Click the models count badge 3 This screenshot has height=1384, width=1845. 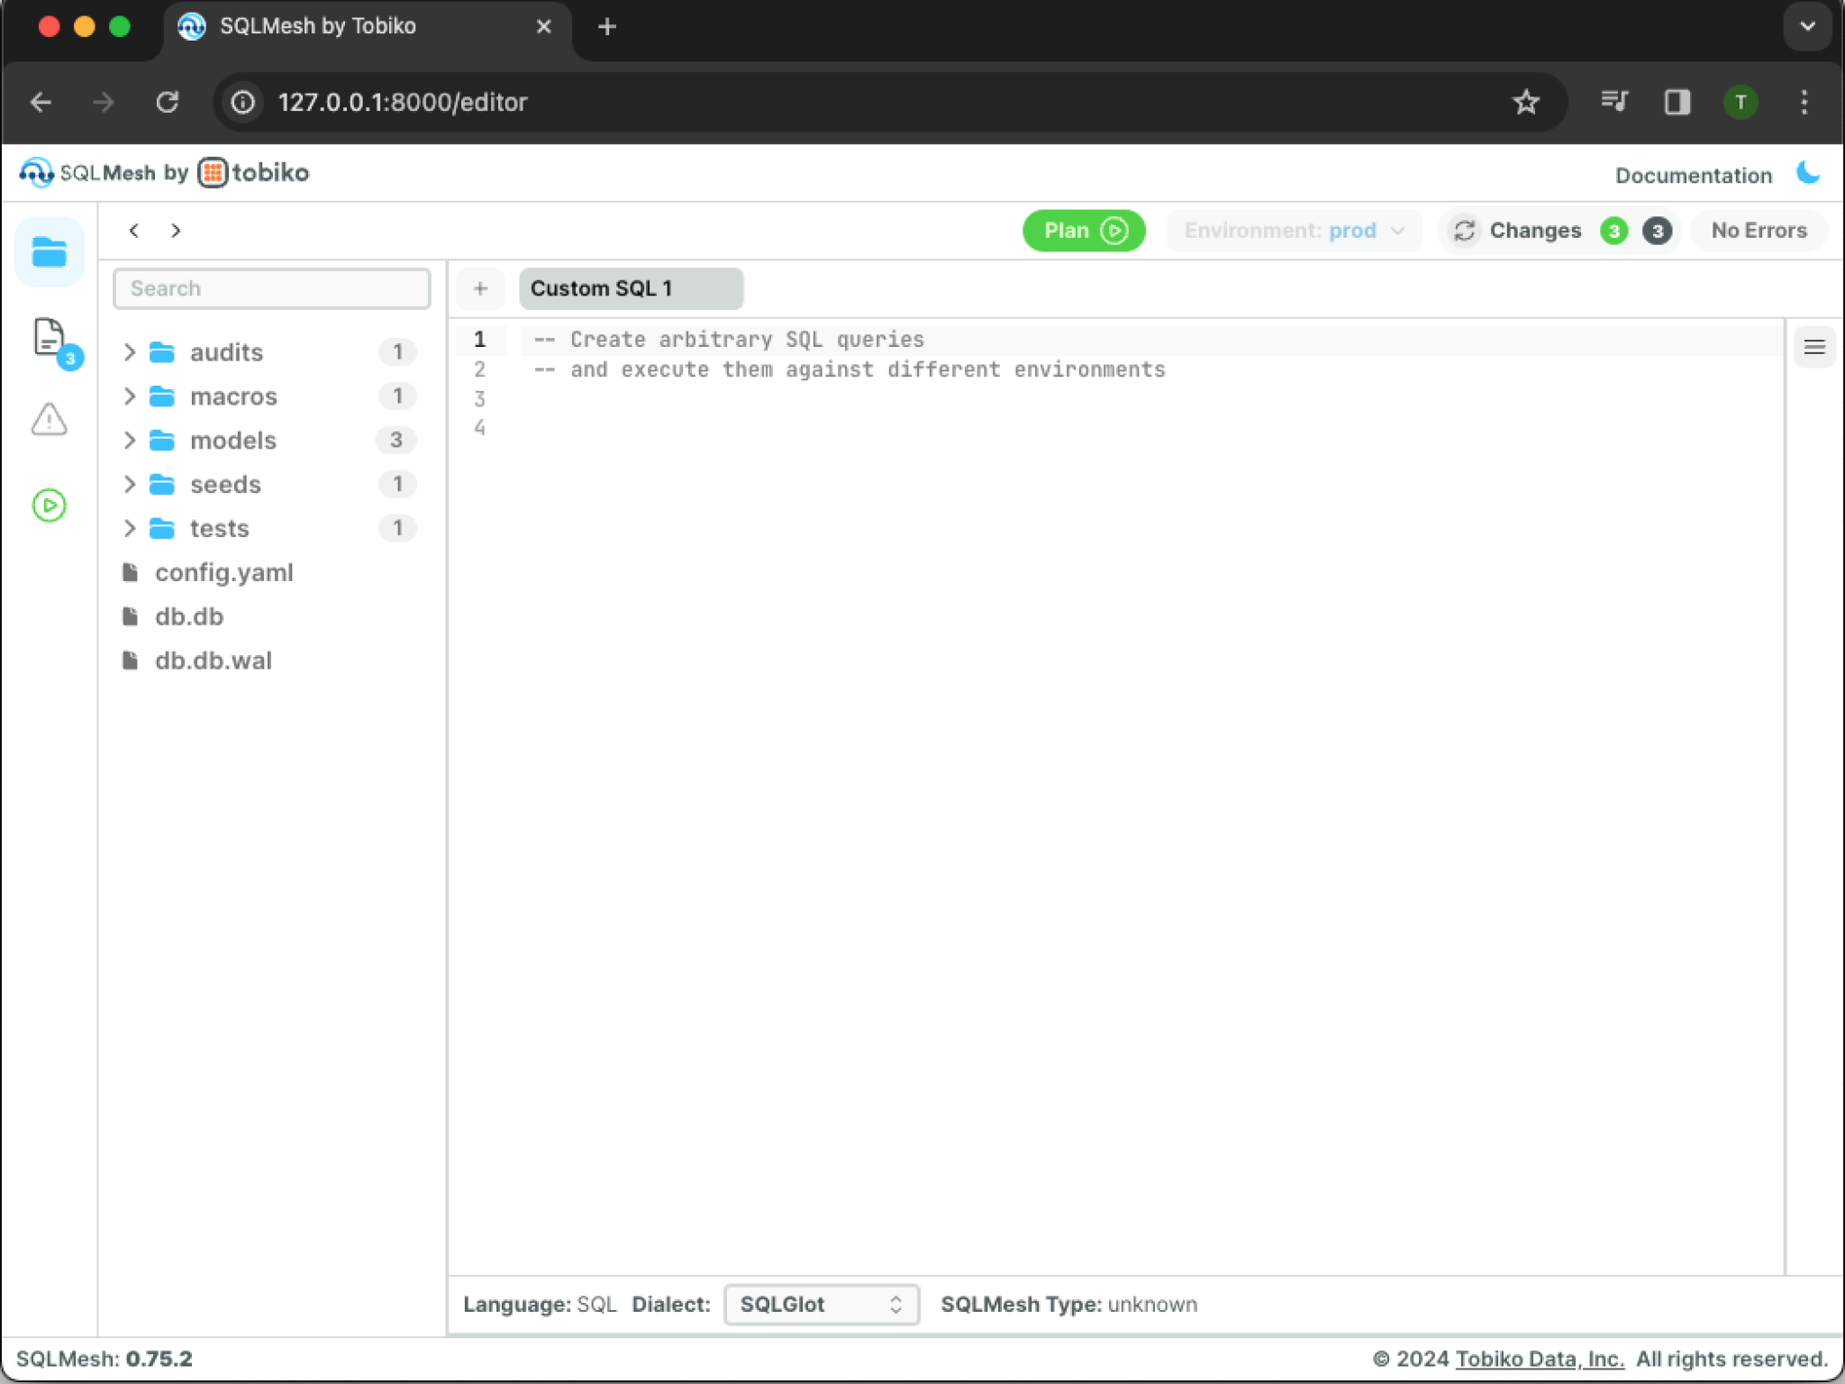click(x=395, y=440)
